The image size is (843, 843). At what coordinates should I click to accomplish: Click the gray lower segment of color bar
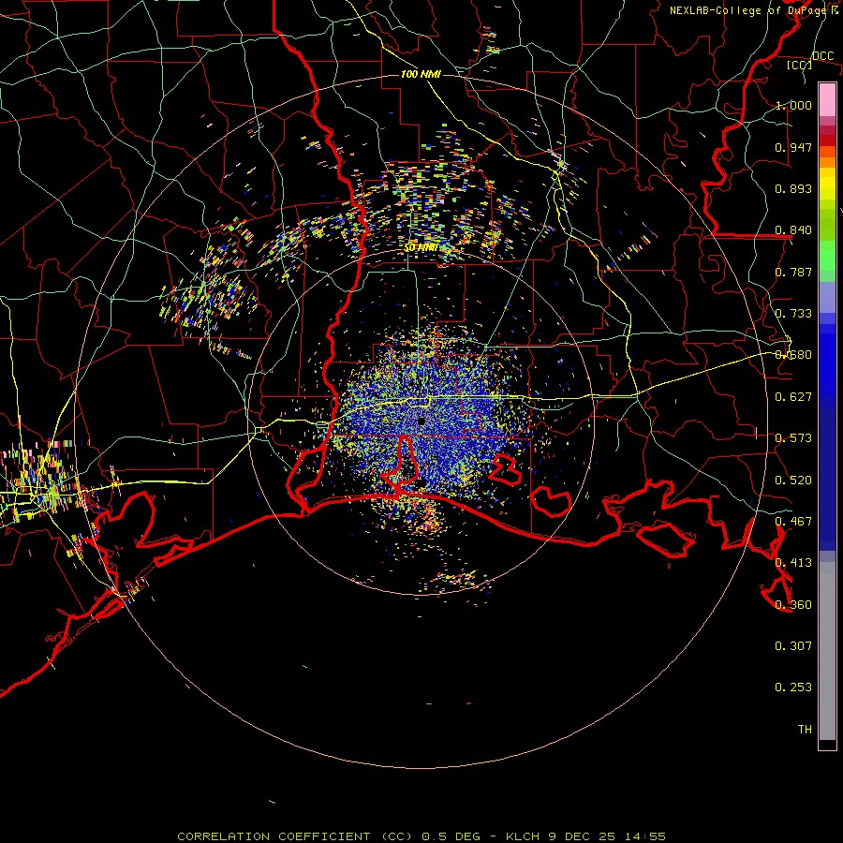pyautogui.click(x=827, y=651)
